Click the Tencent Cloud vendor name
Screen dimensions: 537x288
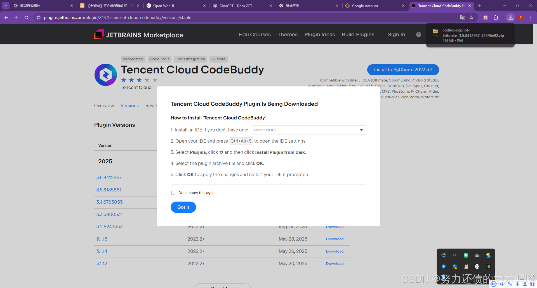click(x=136, y=87)
